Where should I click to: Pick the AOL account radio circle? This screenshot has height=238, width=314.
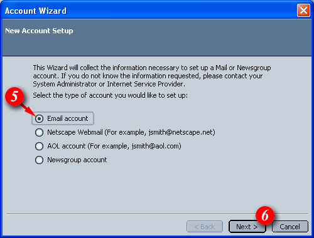pyautogui.click(x=39, y=146)
